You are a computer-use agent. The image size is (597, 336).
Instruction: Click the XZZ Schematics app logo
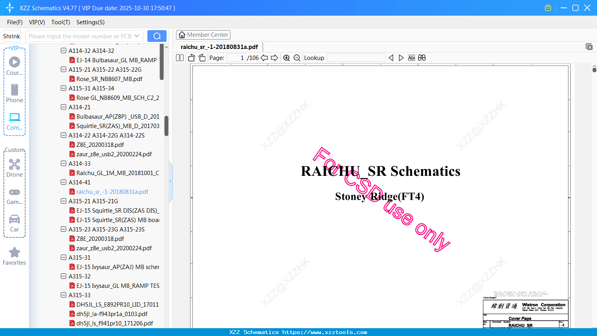pyautogui.click(x=10, y=8)
